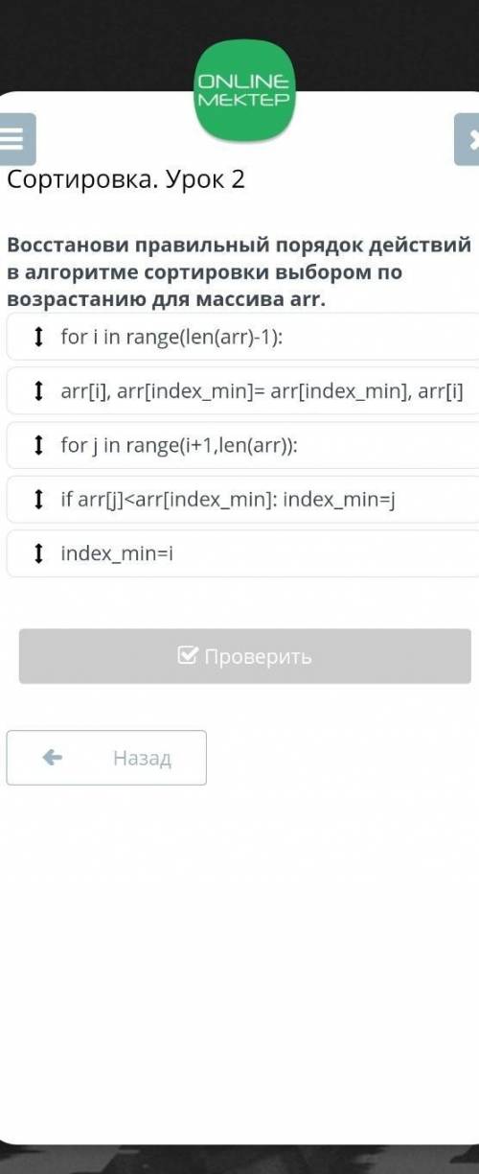
Task: Select the arr[i], arr[index_min] swap item
Action: (243, 390)
